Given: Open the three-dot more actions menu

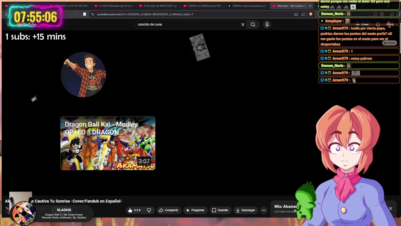Looking at the screenshot, I should [264, 210].
